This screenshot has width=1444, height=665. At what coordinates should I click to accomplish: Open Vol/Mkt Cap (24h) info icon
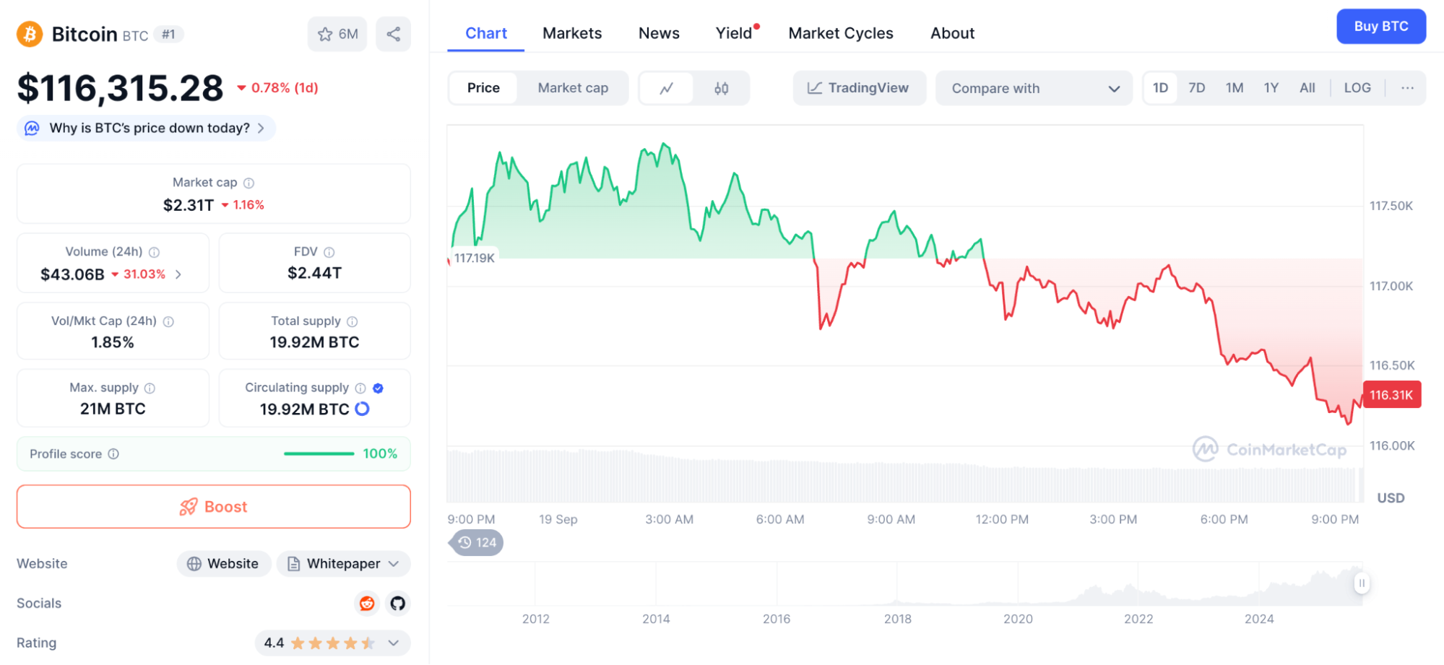tap(168, 321)
